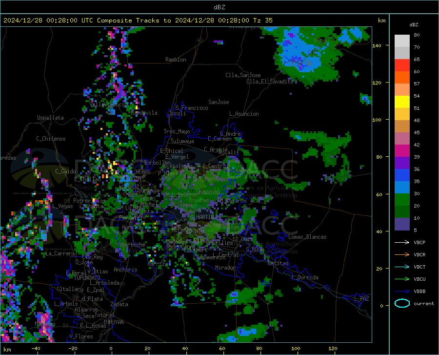Select the light gray 70-80 dBZ swatch

point(402,41)
